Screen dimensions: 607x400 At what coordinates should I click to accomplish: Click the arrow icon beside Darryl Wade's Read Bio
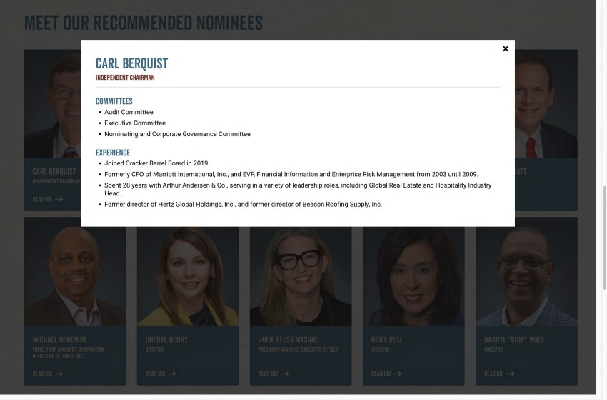[511, 374]
